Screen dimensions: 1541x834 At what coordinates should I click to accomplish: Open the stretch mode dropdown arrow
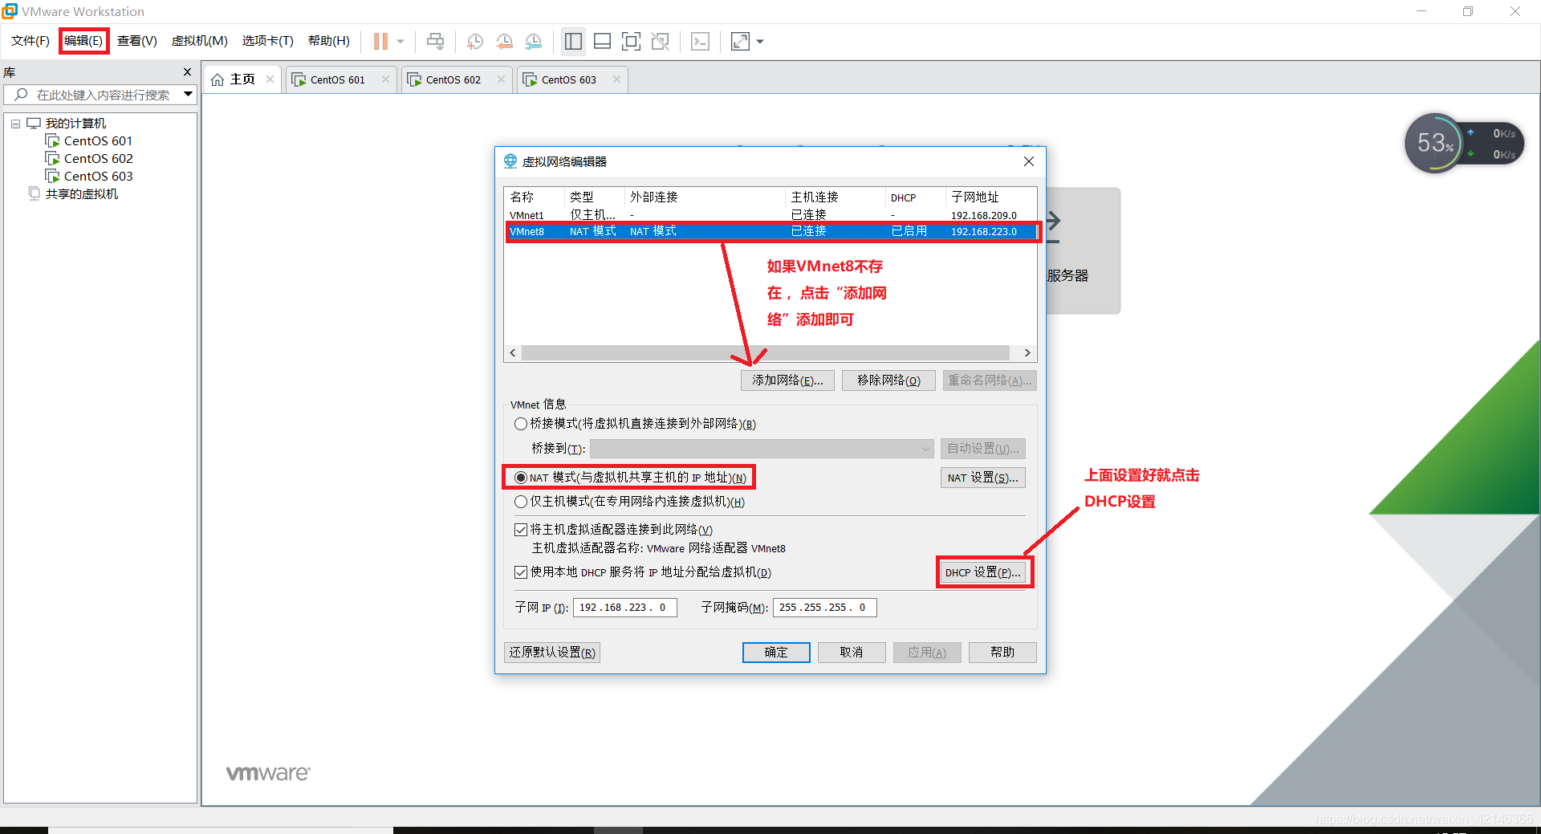760,41
